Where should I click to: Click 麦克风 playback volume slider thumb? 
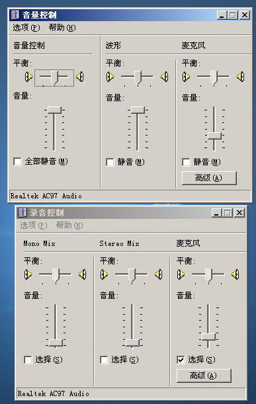pyautogui.click(x=214, y=136)
